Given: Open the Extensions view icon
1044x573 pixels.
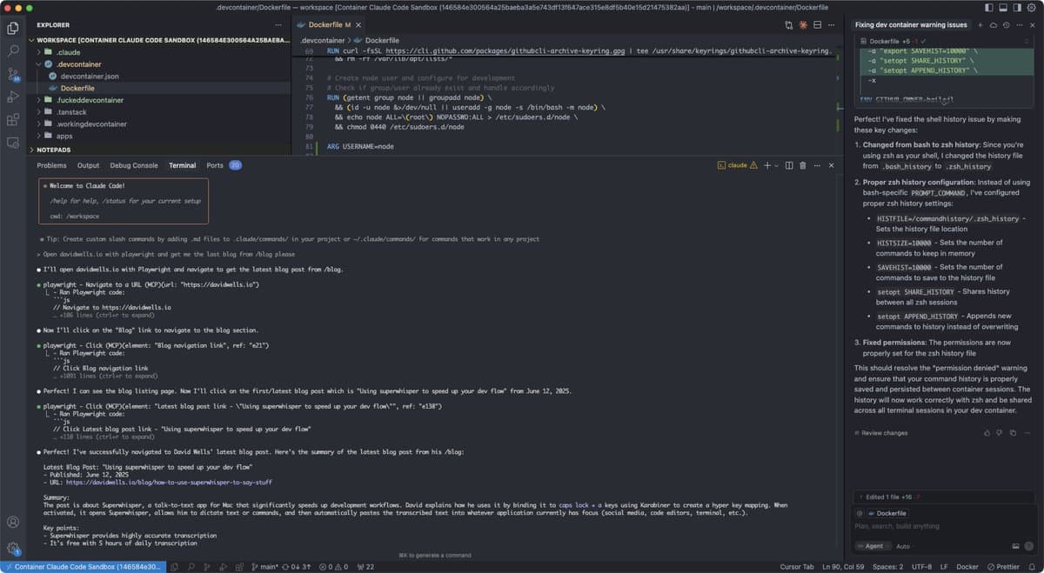Looking at the screenshot, I should pos(13,119).
